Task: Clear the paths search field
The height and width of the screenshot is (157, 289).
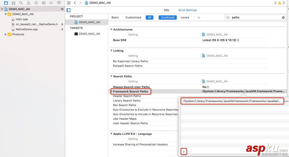Action: pos(283,17)
